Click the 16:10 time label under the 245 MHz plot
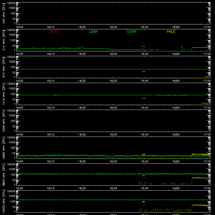215x215 pixels. point(51,27)
